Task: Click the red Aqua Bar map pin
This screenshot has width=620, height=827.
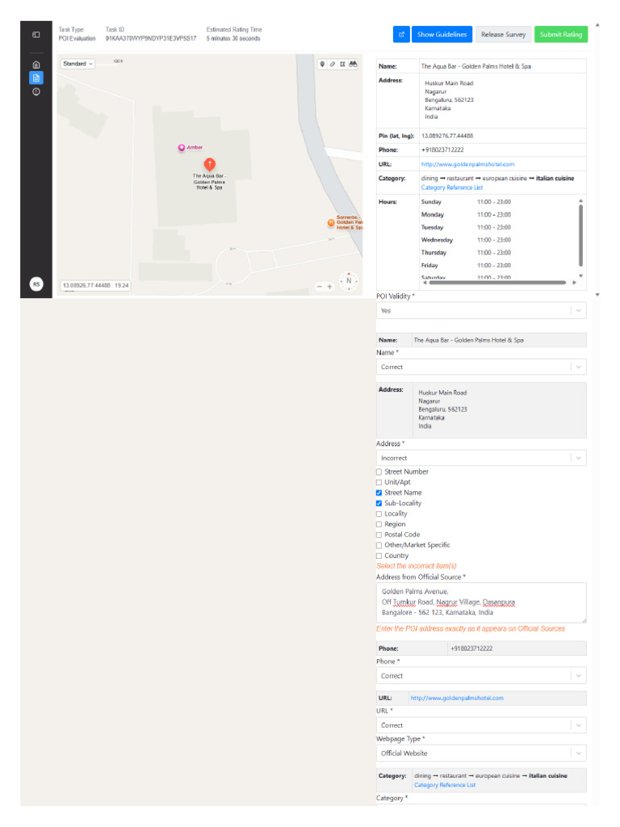Action: point(209,165)
